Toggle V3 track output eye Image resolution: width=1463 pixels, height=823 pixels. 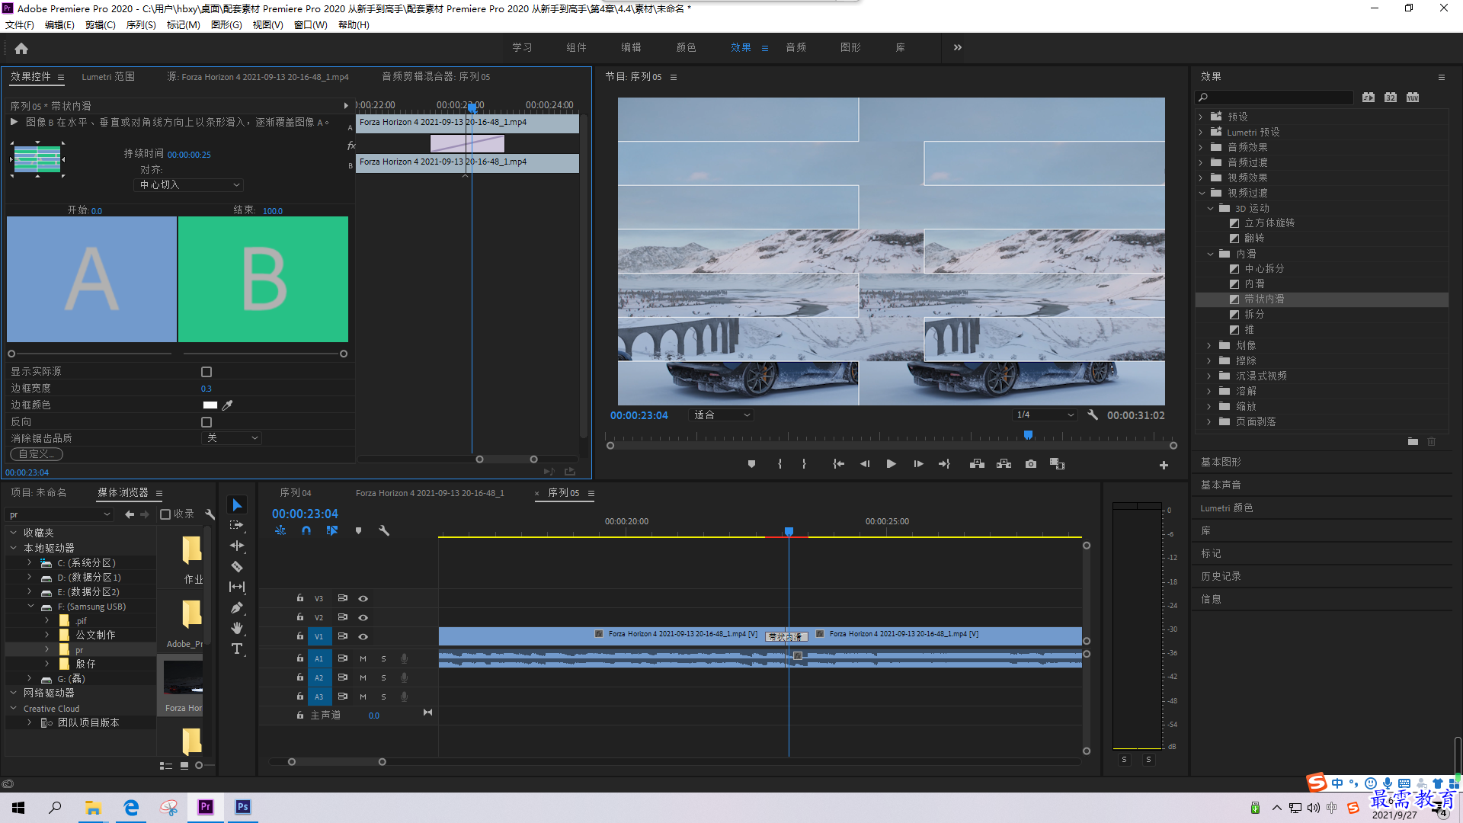click(x=363, y=598)
